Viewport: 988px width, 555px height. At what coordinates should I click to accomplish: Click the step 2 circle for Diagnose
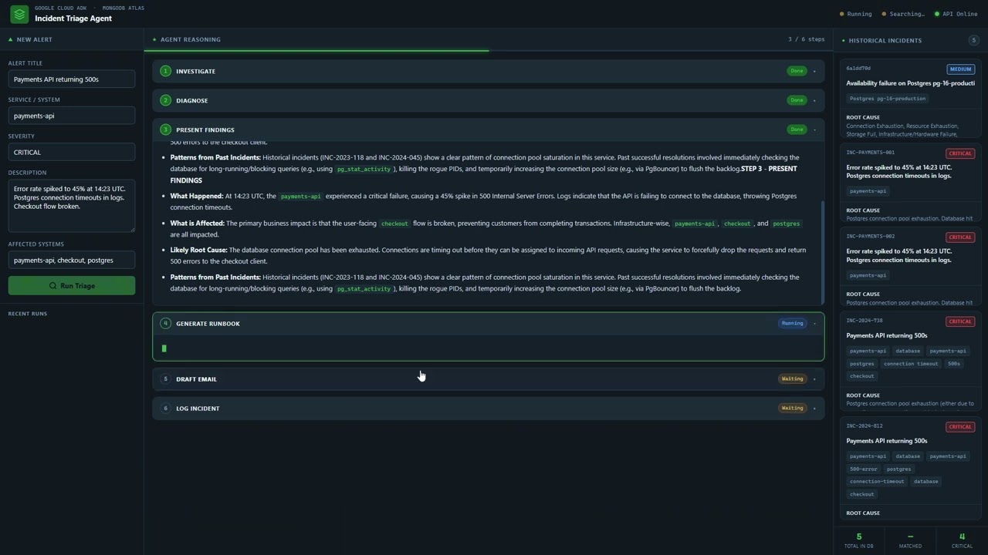[x=165, y=100]
